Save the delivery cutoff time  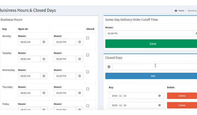coord(151,44)
